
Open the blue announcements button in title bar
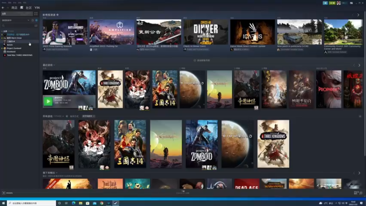click(325, 3)
